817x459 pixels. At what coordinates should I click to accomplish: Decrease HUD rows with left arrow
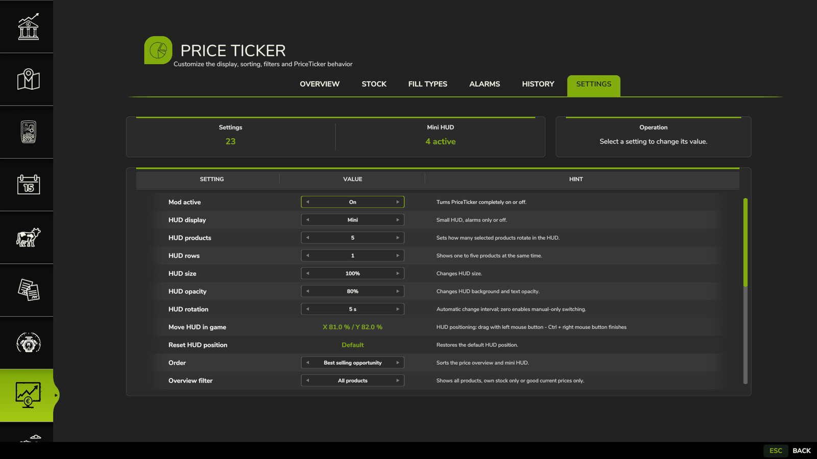point(307,256)
